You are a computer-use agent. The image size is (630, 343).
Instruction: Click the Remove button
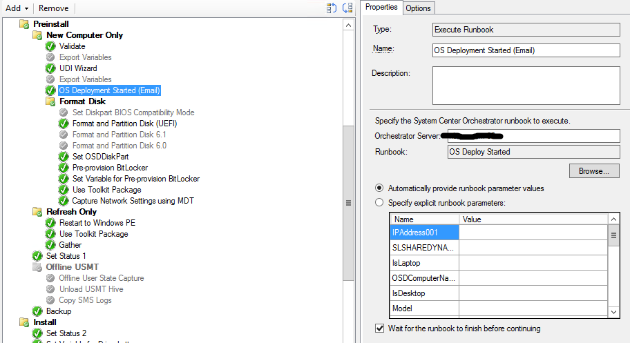[53, 8]
